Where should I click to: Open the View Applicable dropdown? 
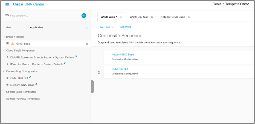tap(86, 28)
